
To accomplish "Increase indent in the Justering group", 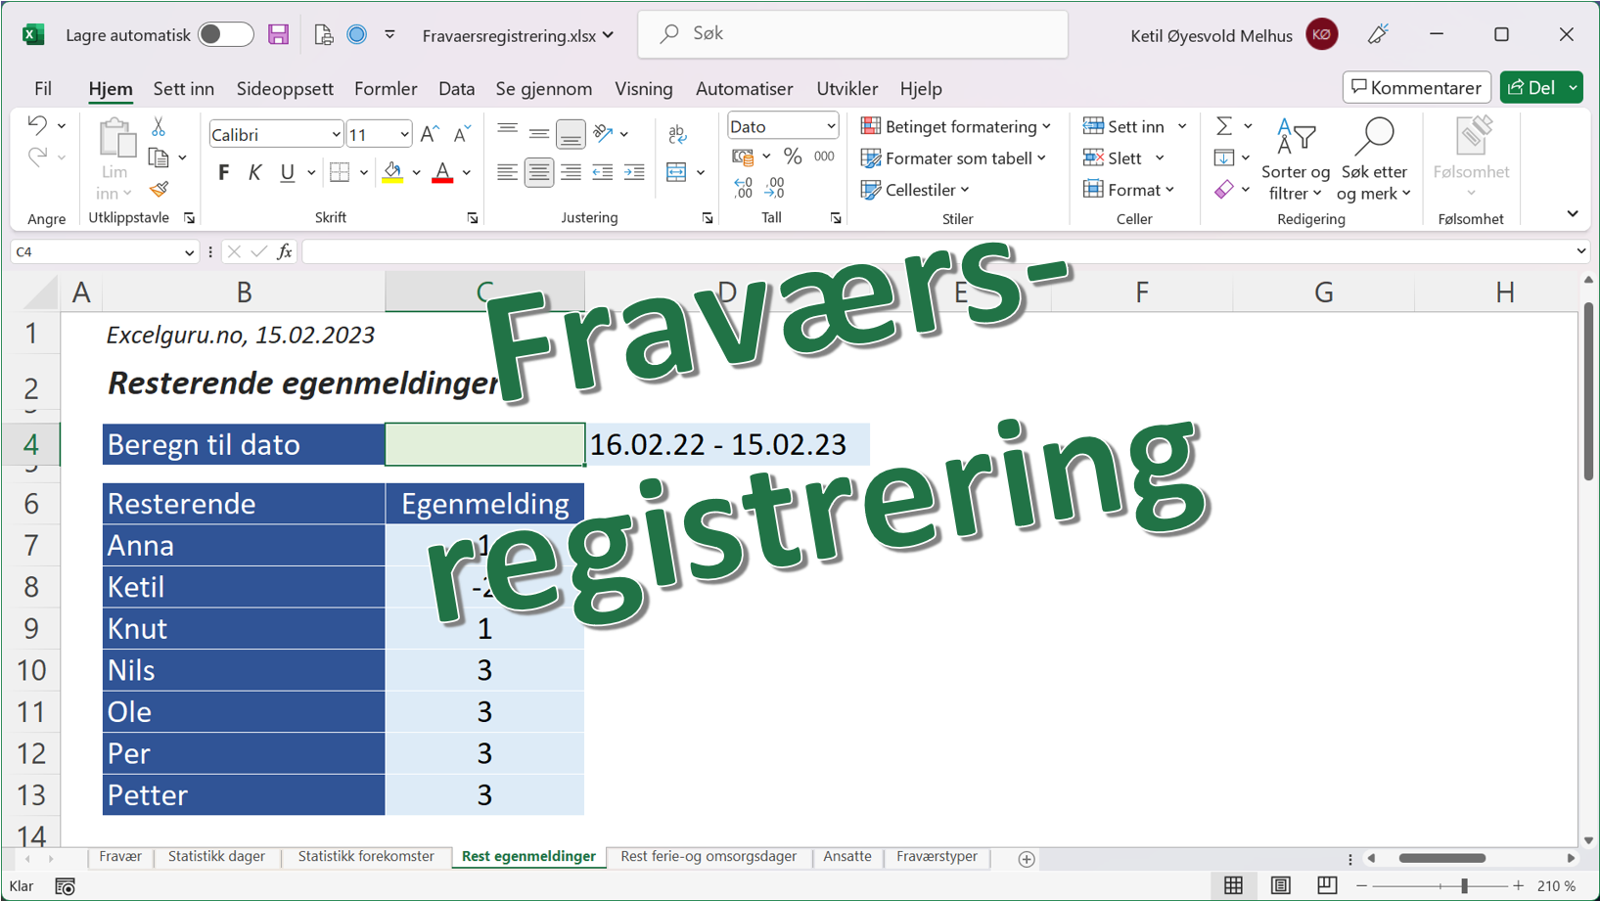I will [634, 172].
